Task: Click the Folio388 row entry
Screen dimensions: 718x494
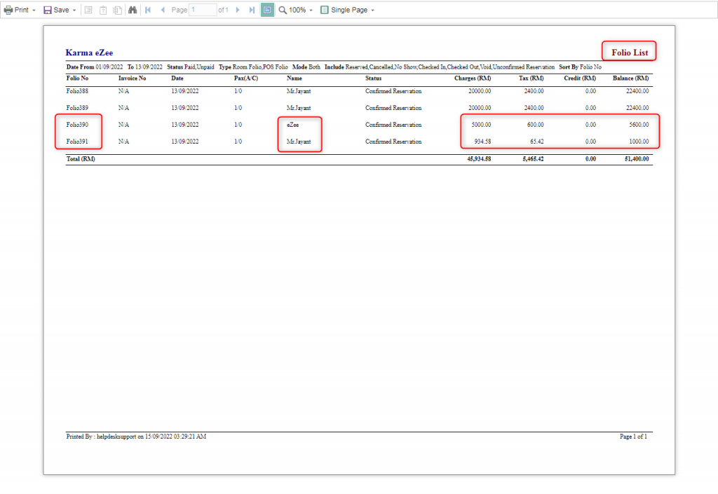Action: pyautogui.click(x=77, y=91)
